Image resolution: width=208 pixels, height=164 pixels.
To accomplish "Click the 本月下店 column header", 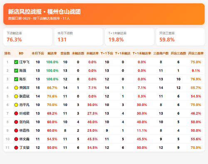I will point(38,53).
